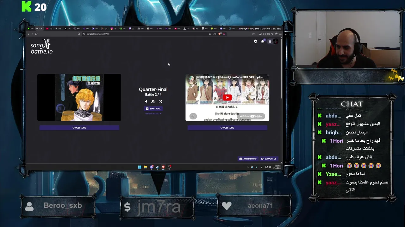
Task: Reload the page with refresh icon
Action: point(36,34)
